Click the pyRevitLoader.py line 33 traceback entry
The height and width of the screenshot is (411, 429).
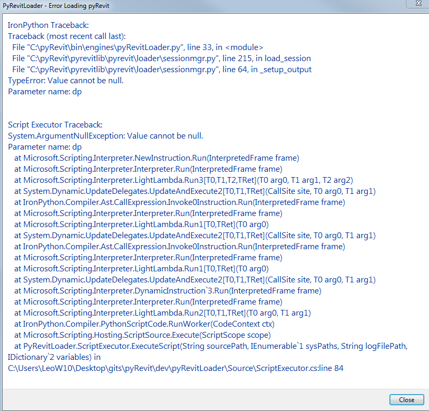[x=138, y=47]
